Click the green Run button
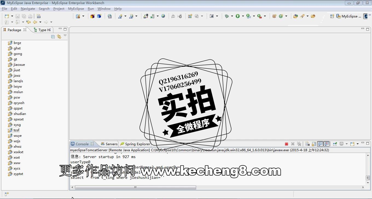Image resolution: width=372 pixels, height=199 pixels. pos(238,16)
